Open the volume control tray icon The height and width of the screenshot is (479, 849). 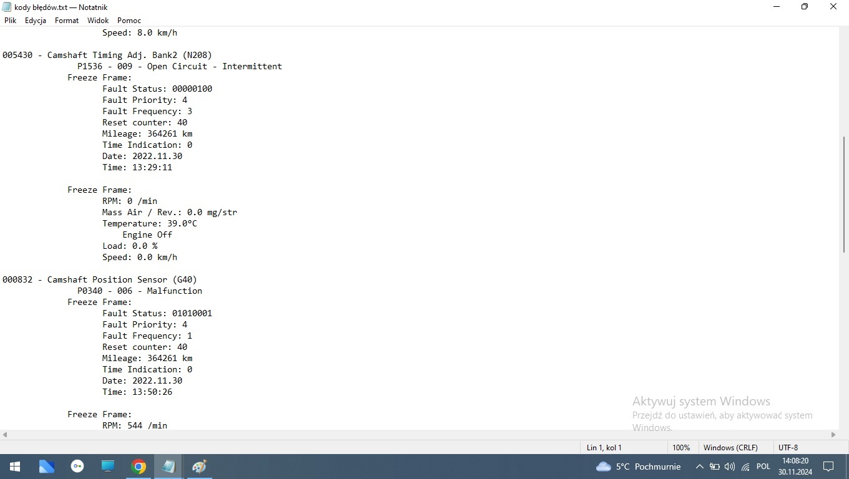point(730,467)
